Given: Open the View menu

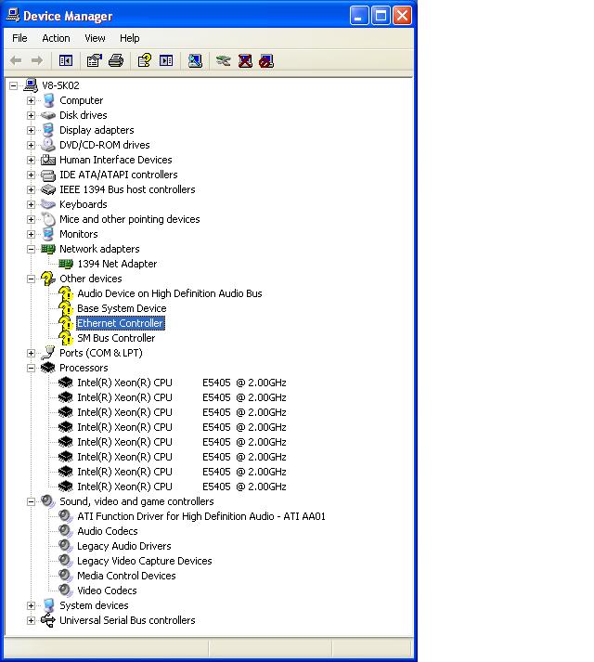Looking at the screenshot, I should [95, 38].
